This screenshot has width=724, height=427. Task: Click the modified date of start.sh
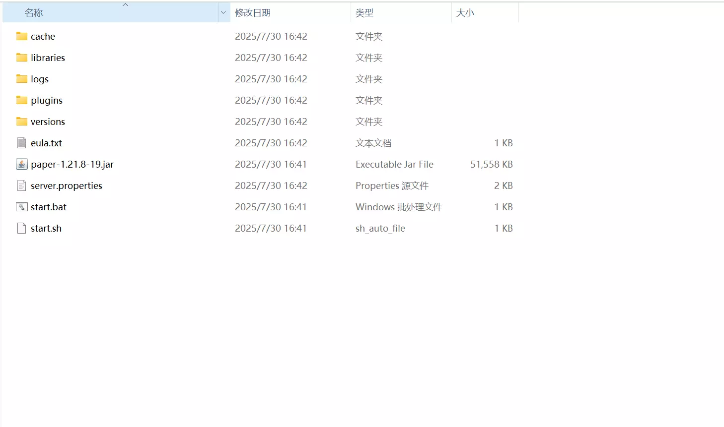(271, 228)
